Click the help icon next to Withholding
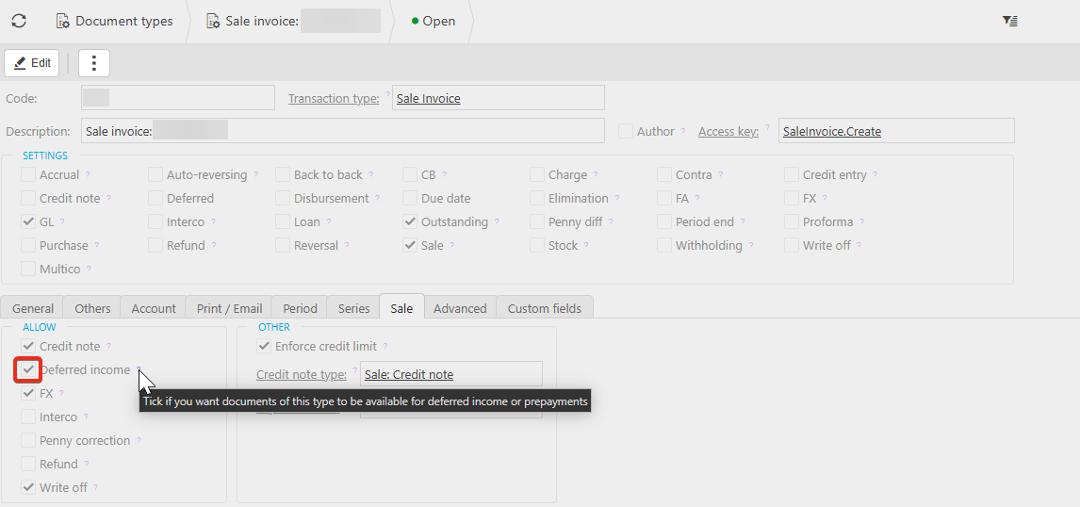The image size is (1080, 507). pyautogui.click(x=751, y=244)
